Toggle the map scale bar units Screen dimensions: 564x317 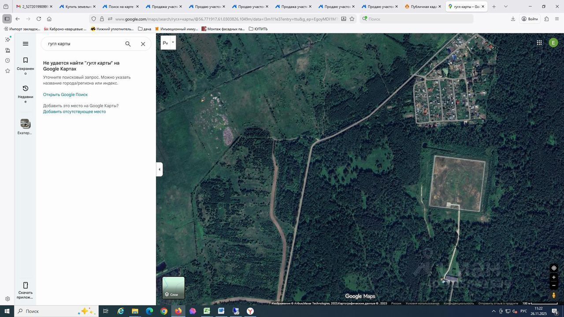click(x=540, y=303)
